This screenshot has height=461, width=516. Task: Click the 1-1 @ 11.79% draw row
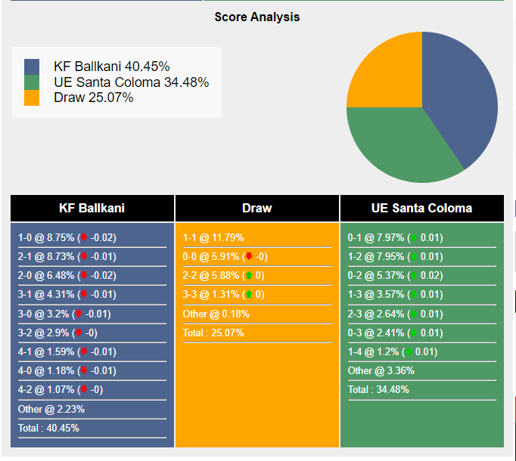coord(257,237)
